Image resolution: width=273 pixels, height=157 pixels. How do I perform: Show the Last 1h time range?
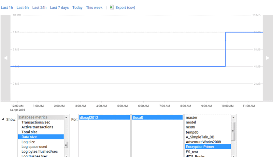point(7,7)
